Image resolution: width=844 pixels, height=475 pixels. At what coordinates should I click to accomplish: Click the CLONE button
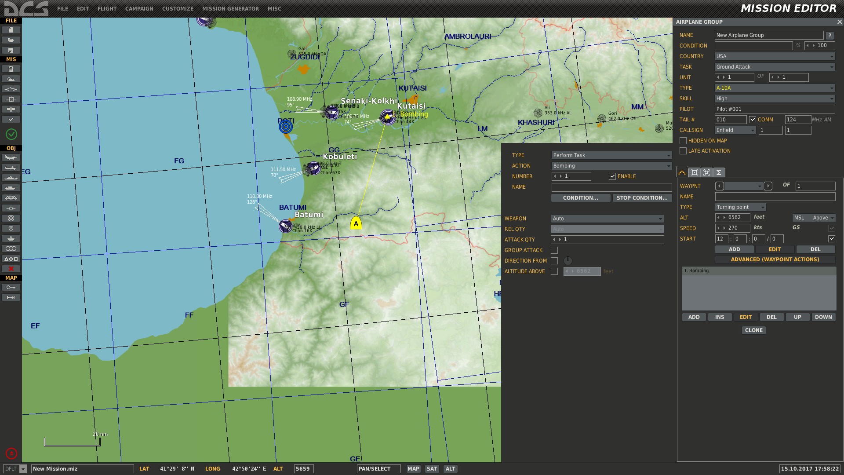pyautogui.click(x=754, y=330)
